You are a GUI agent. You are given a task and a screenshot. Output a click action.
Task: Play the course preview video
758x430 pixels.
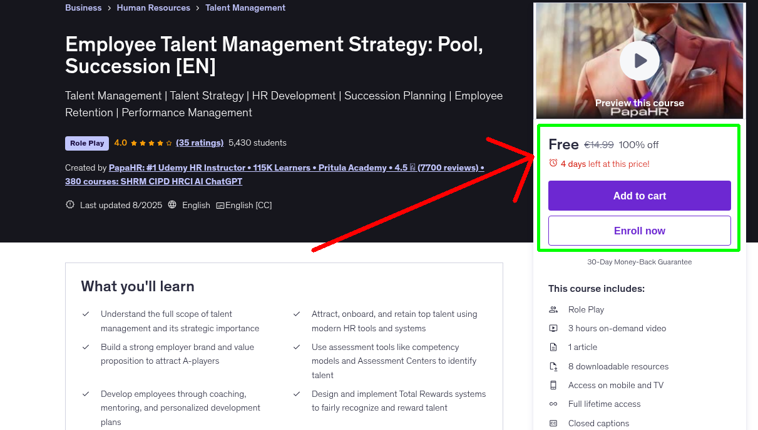[639, 61]
